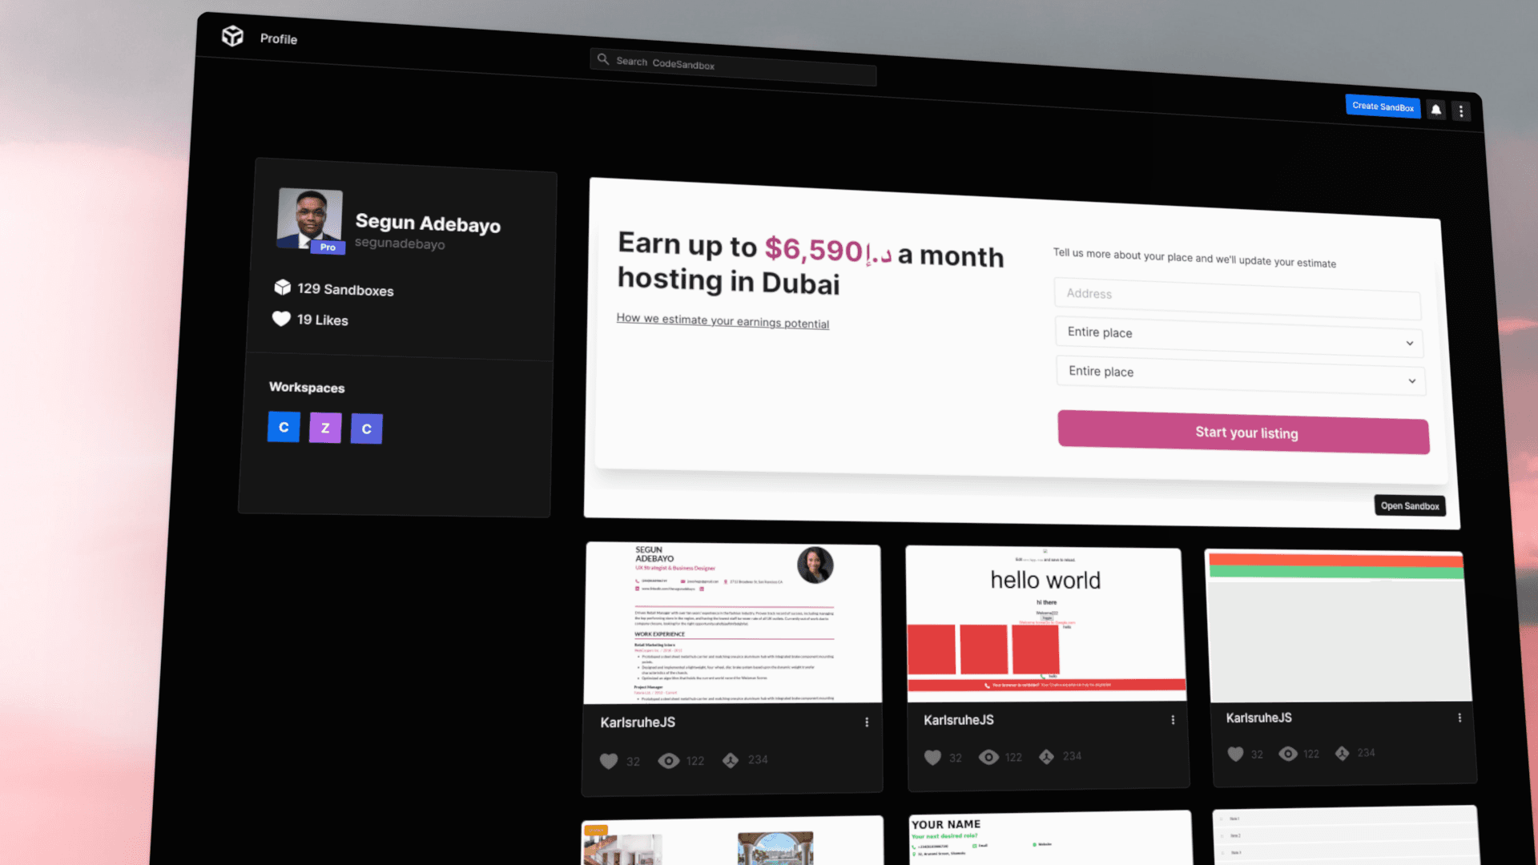
Task: Click the Z workspace icon
Action: click(325, 428)
